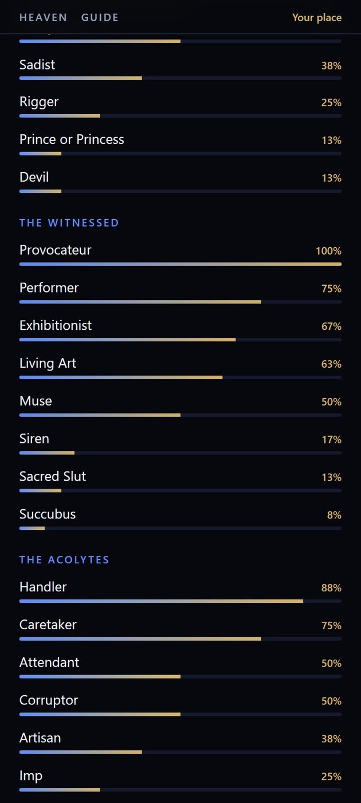Click THE ACOLYTES section heading
Viewport: 361px width, 803px height.
(x=64, y=560)
